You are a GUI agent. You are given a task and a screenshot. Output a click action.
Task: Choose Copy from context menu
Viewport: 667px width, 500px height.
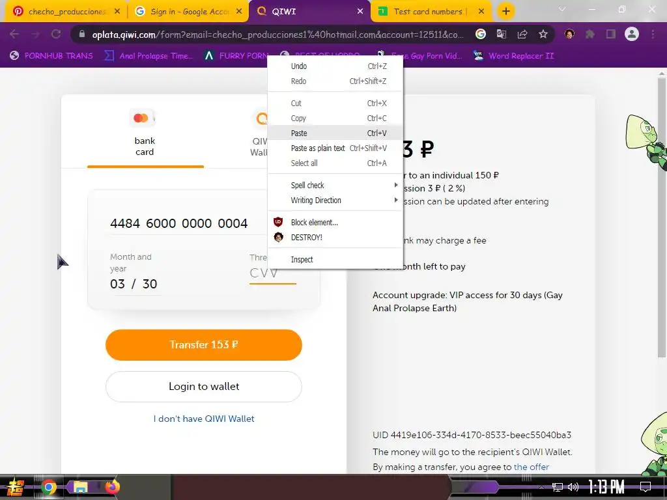(x=335, y=118)
